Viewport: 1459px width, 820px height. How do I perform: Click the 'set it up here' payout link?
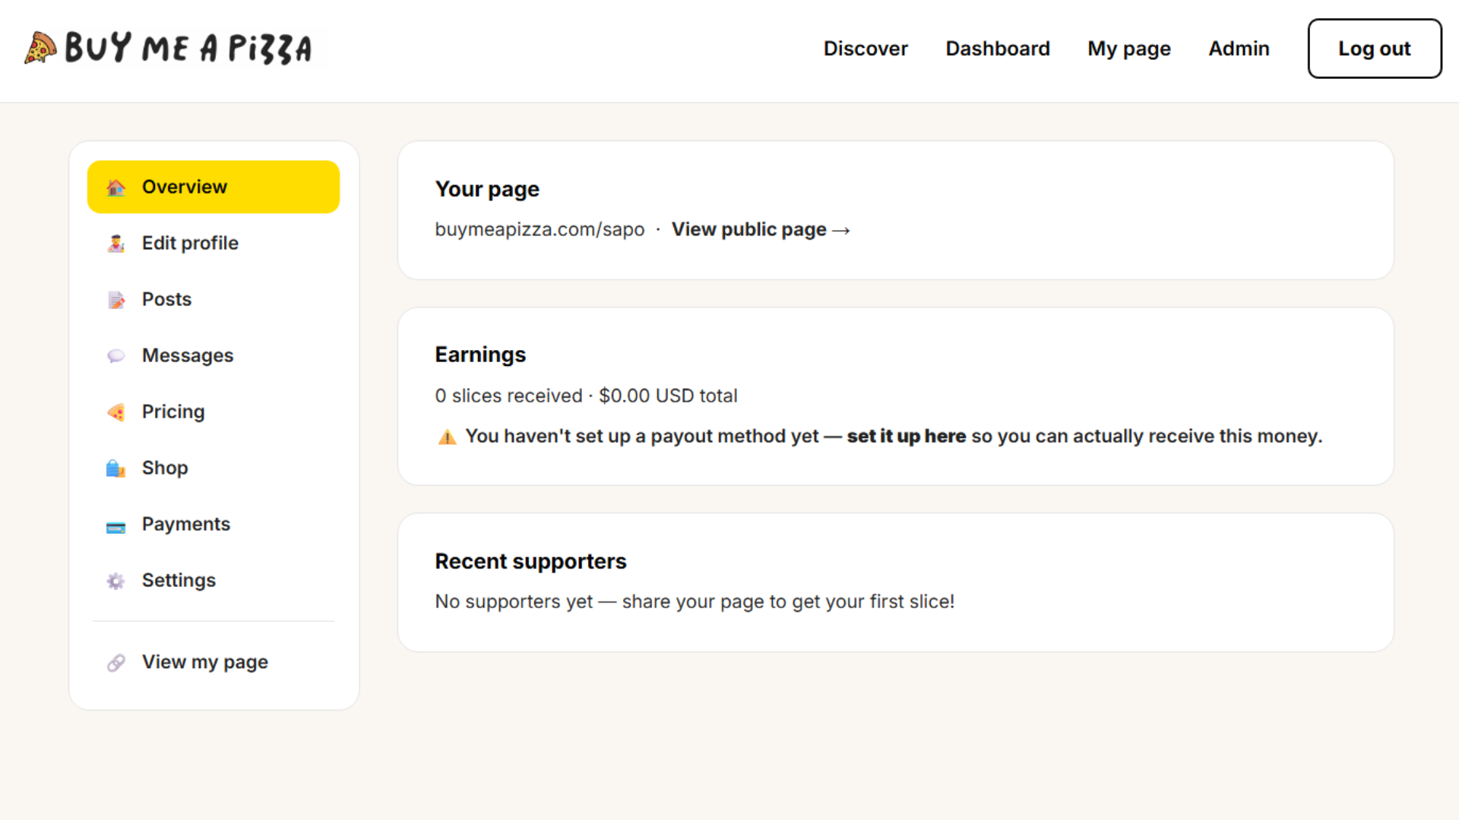[x=907, y=436]
